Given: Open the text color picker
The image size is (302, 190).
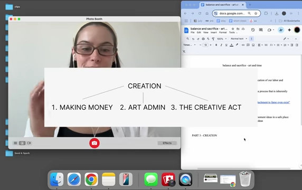Looking at the screenshot, I should click(231, 45).
